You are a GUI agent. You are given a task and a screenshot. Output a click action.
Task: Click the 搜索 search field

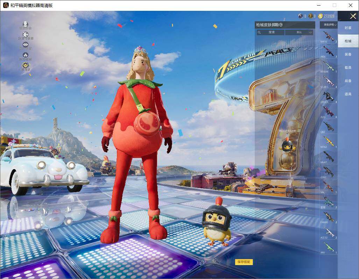[270, 32]
